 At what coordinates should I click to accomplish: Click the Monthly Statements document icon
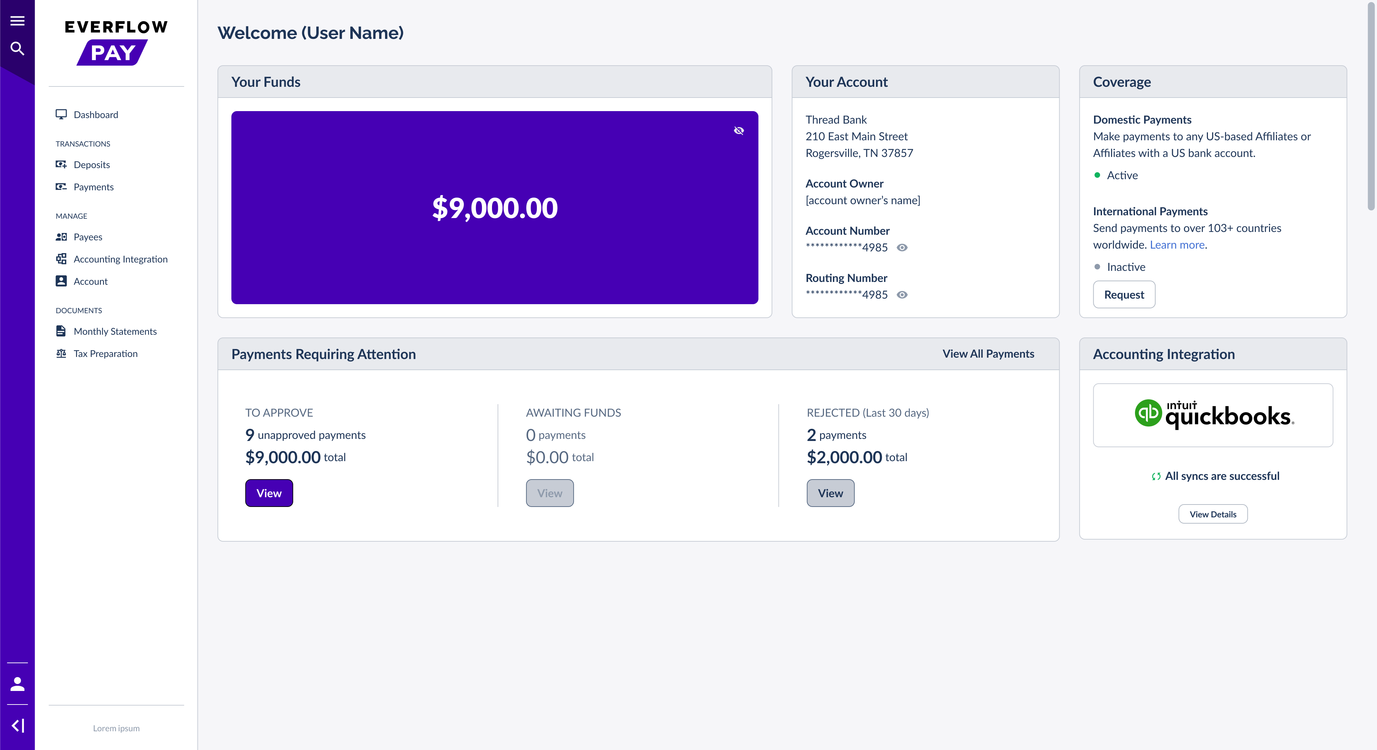point(61,331)
